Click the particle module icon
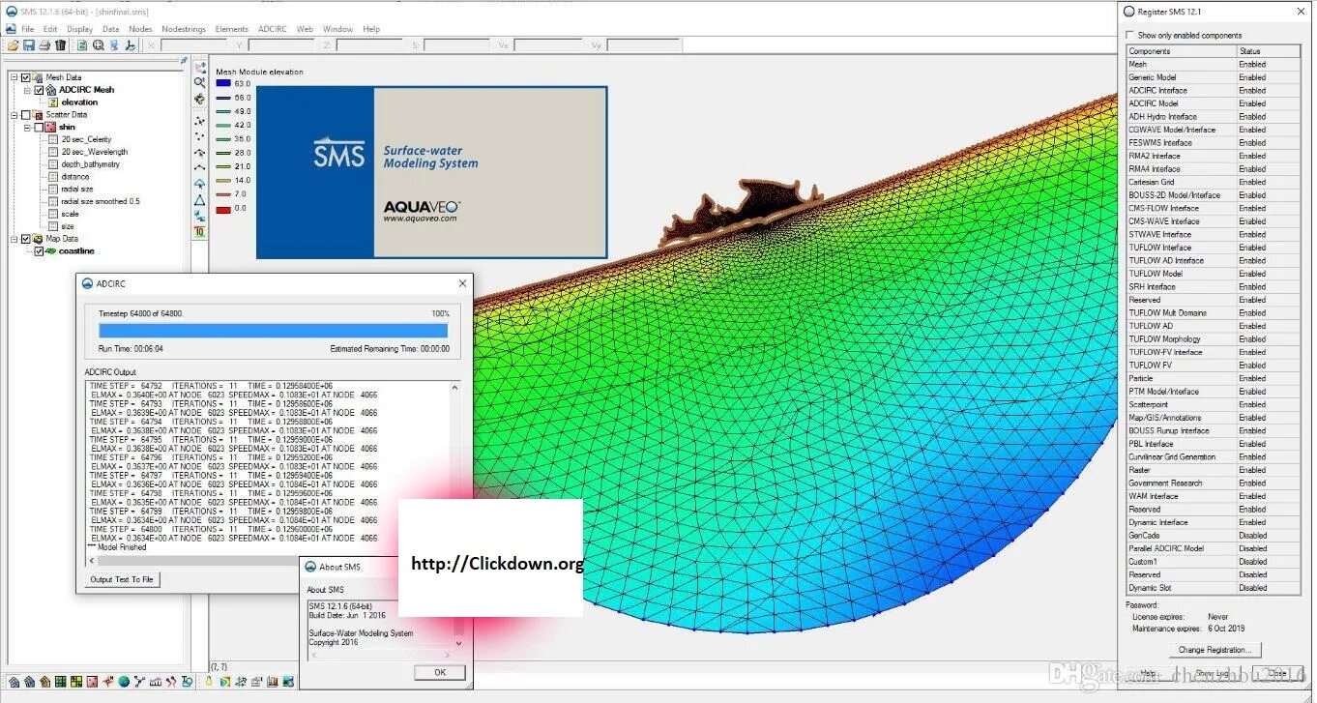This screenshot has height=703, width=1317. [171, 682]
